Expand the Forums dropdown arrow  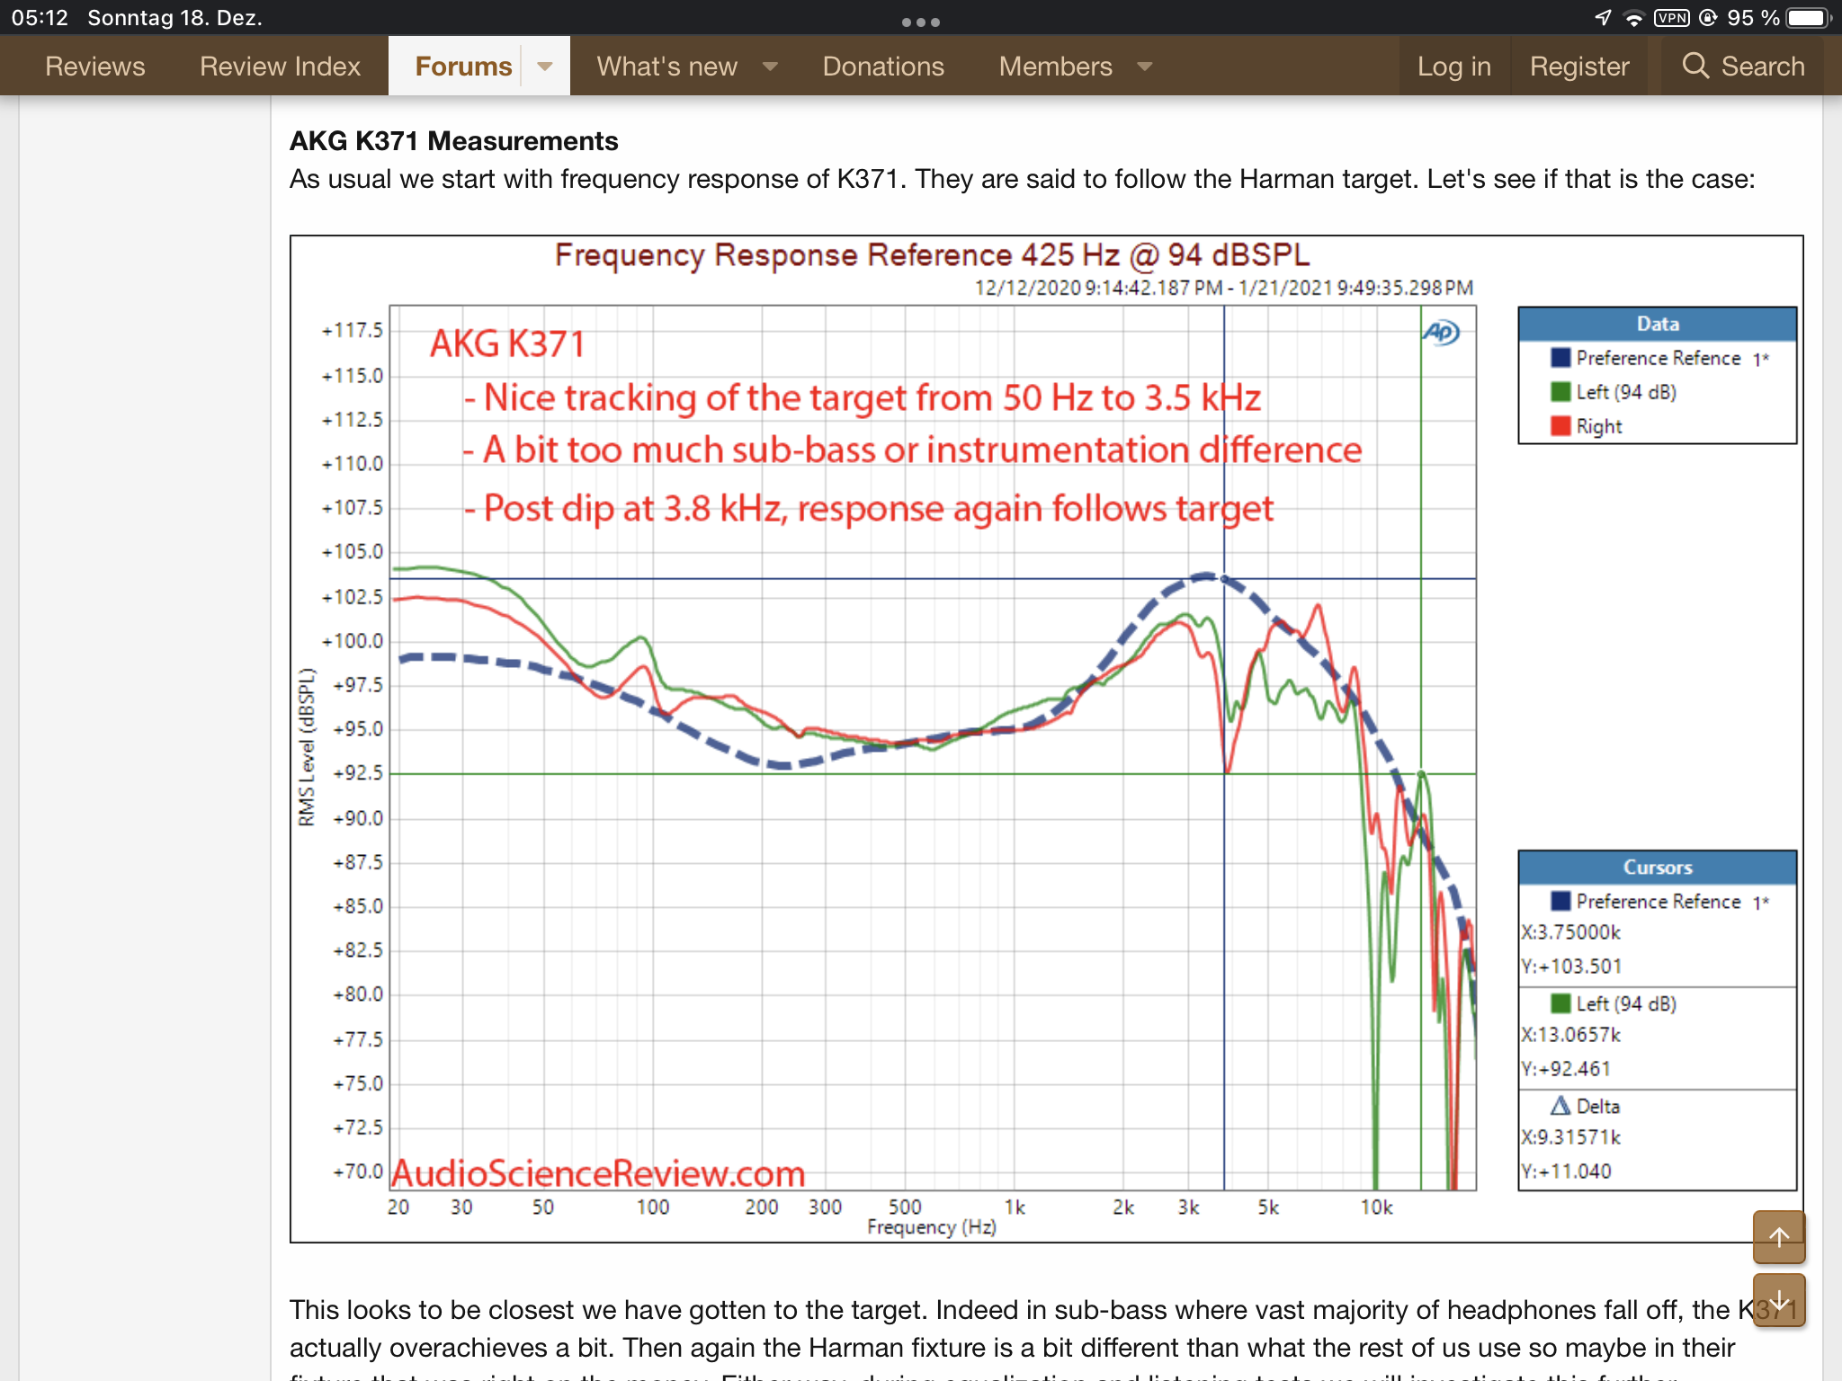point(545,66)
